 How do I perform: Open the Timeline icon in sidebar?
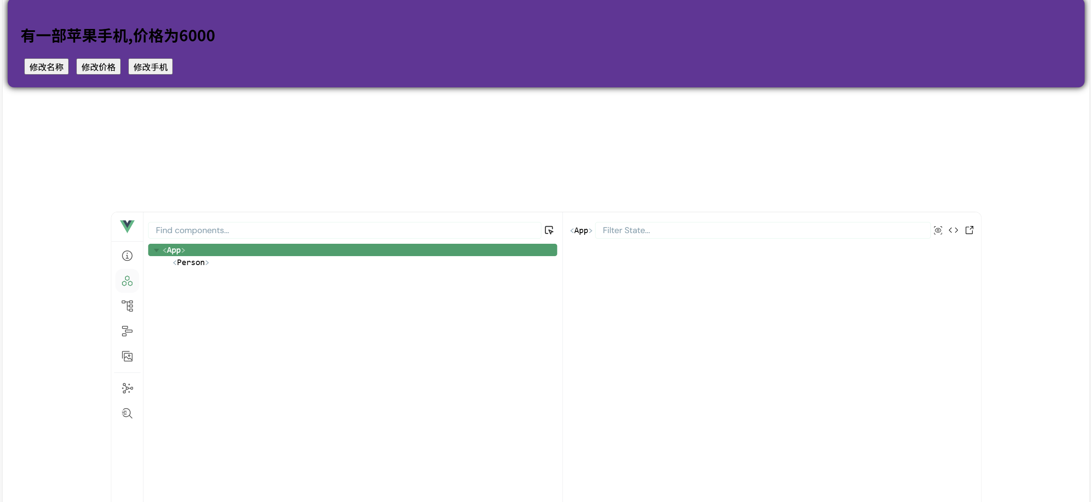click(x=127, y=331)
